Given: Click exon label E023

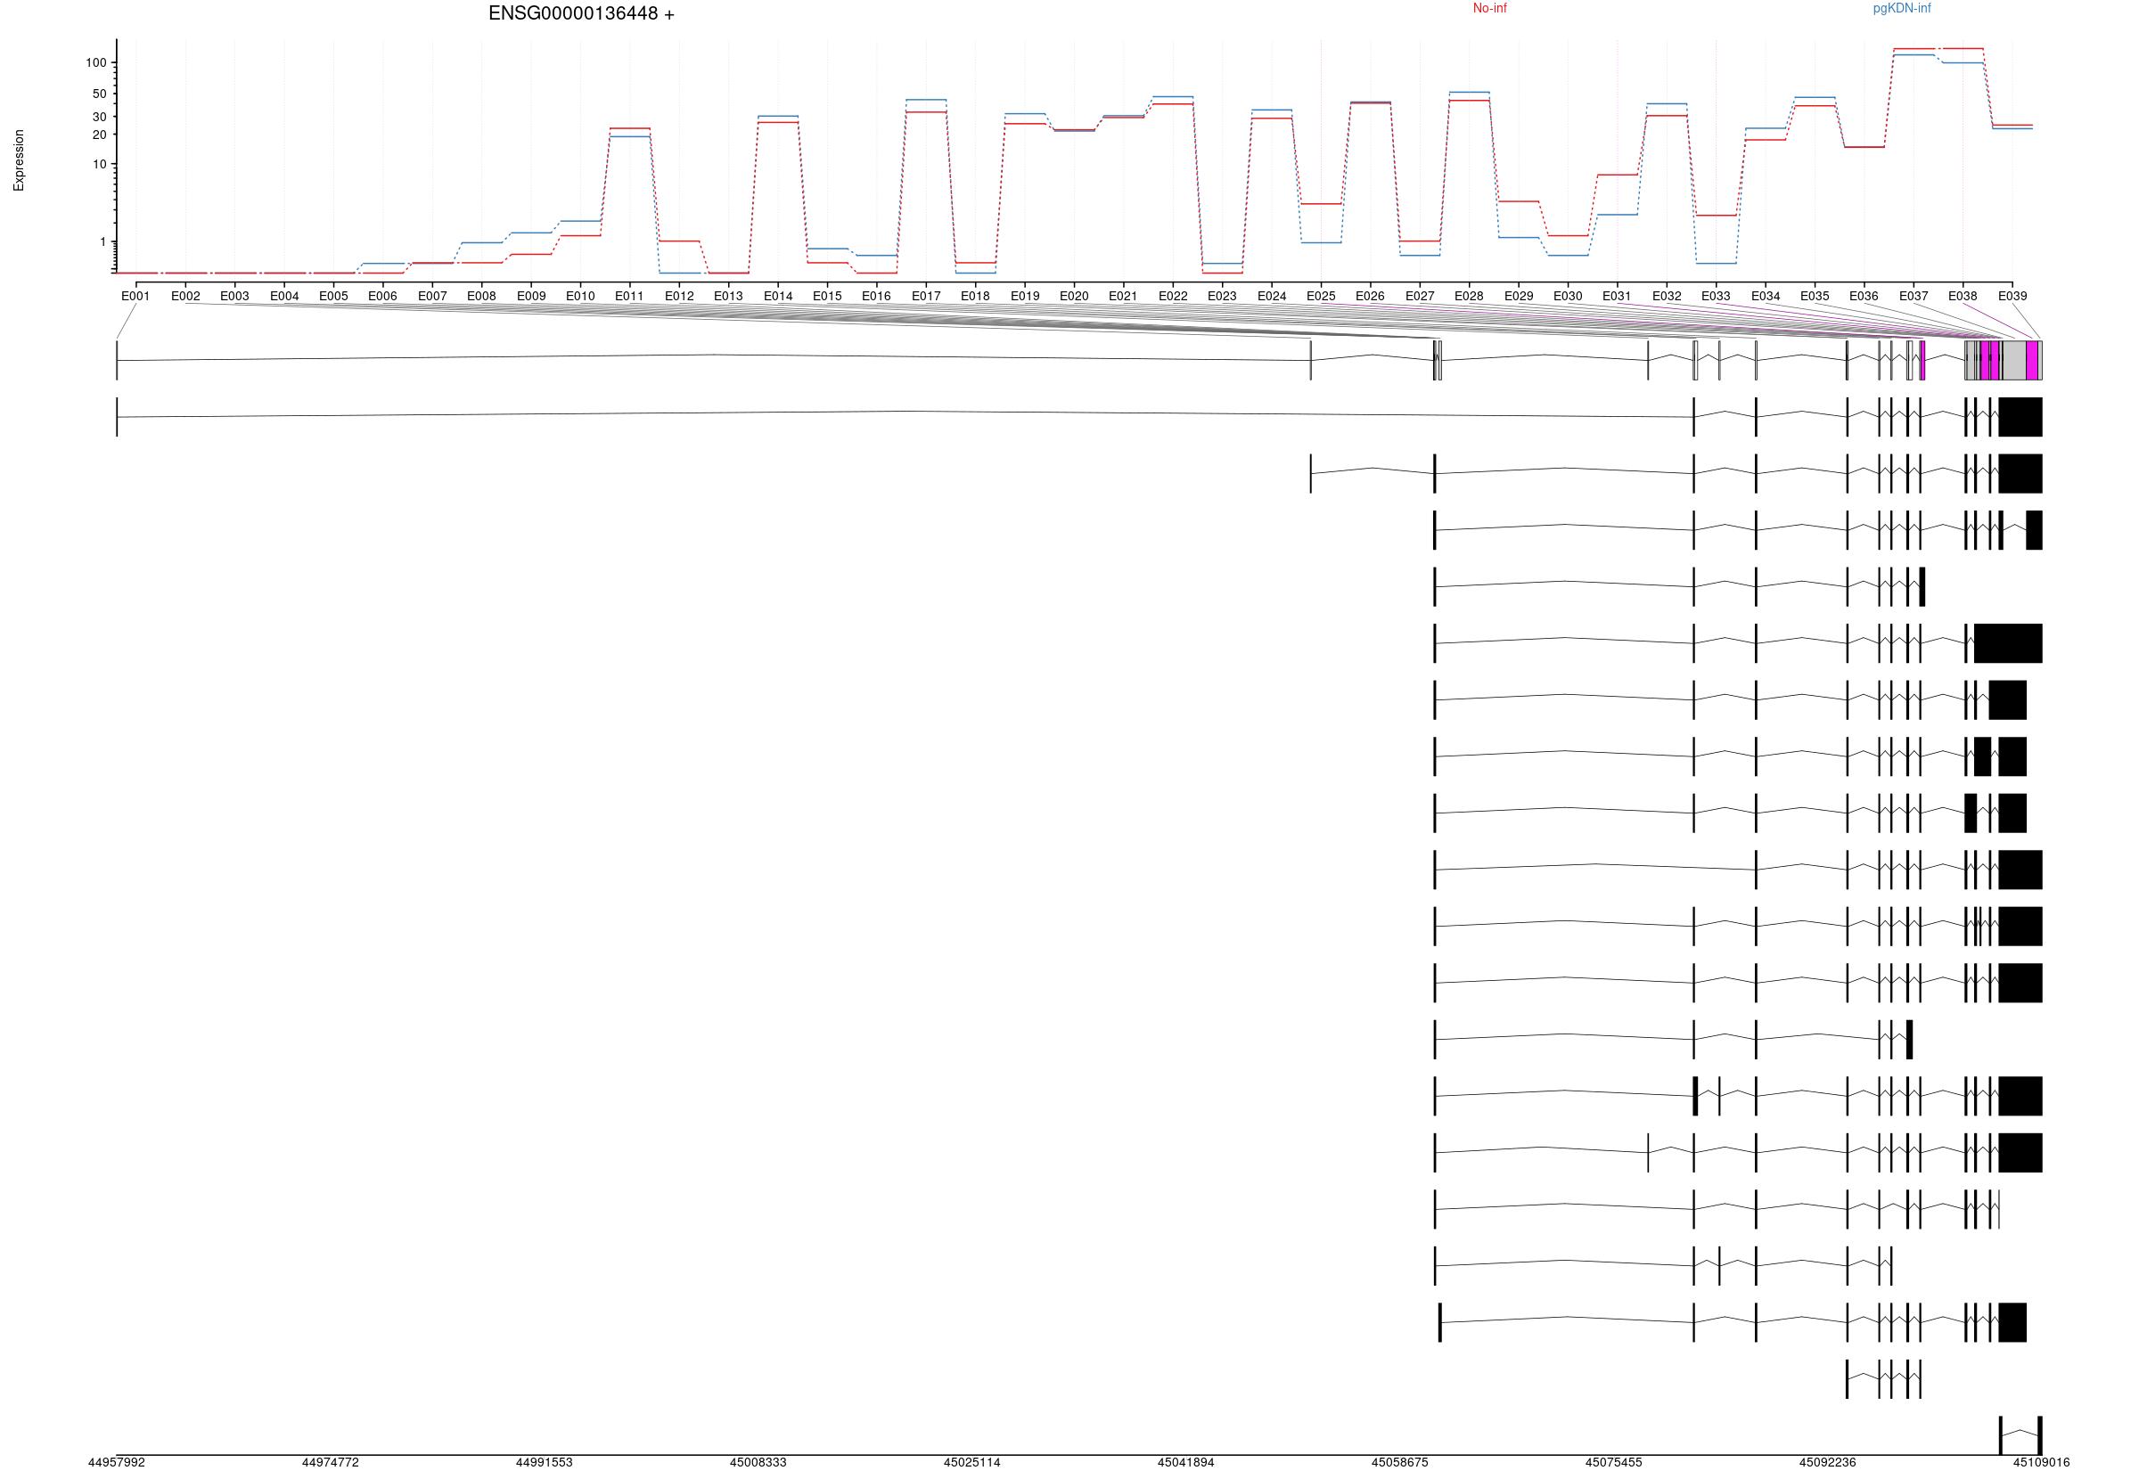Looking at the screenshot, I should point(1223,297).
